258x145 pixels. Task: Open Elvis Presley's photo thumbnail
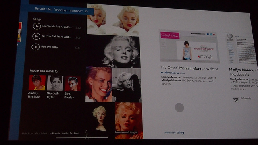coord(73,83)
